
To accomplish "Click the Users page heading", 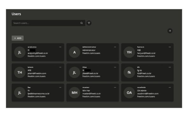I will coord(16,14).
